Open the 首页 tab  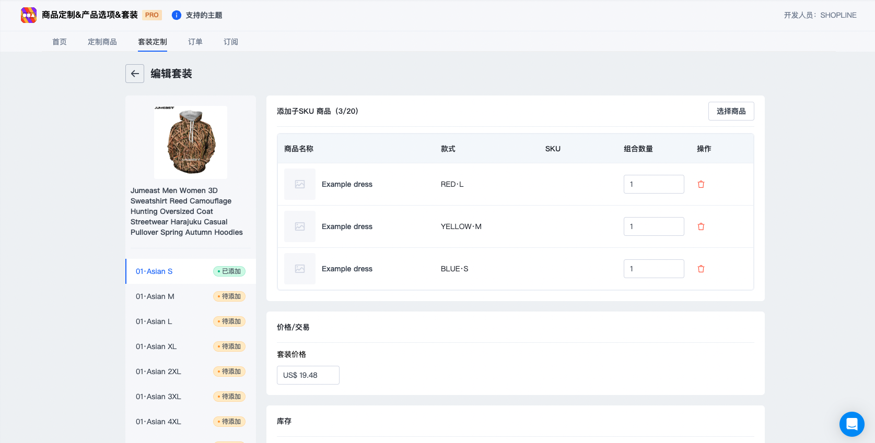[60, 42]
